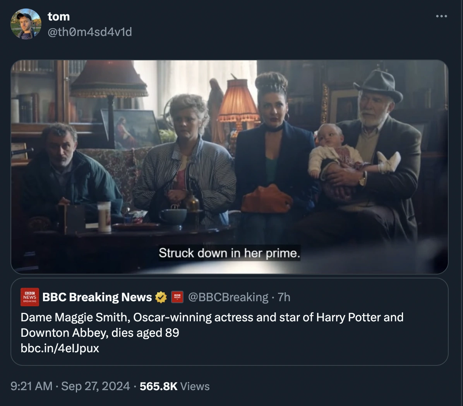Screen dimensions: 463x406
Task: Open the @BBCBreaking handle
Action: [x=228, y=297]
